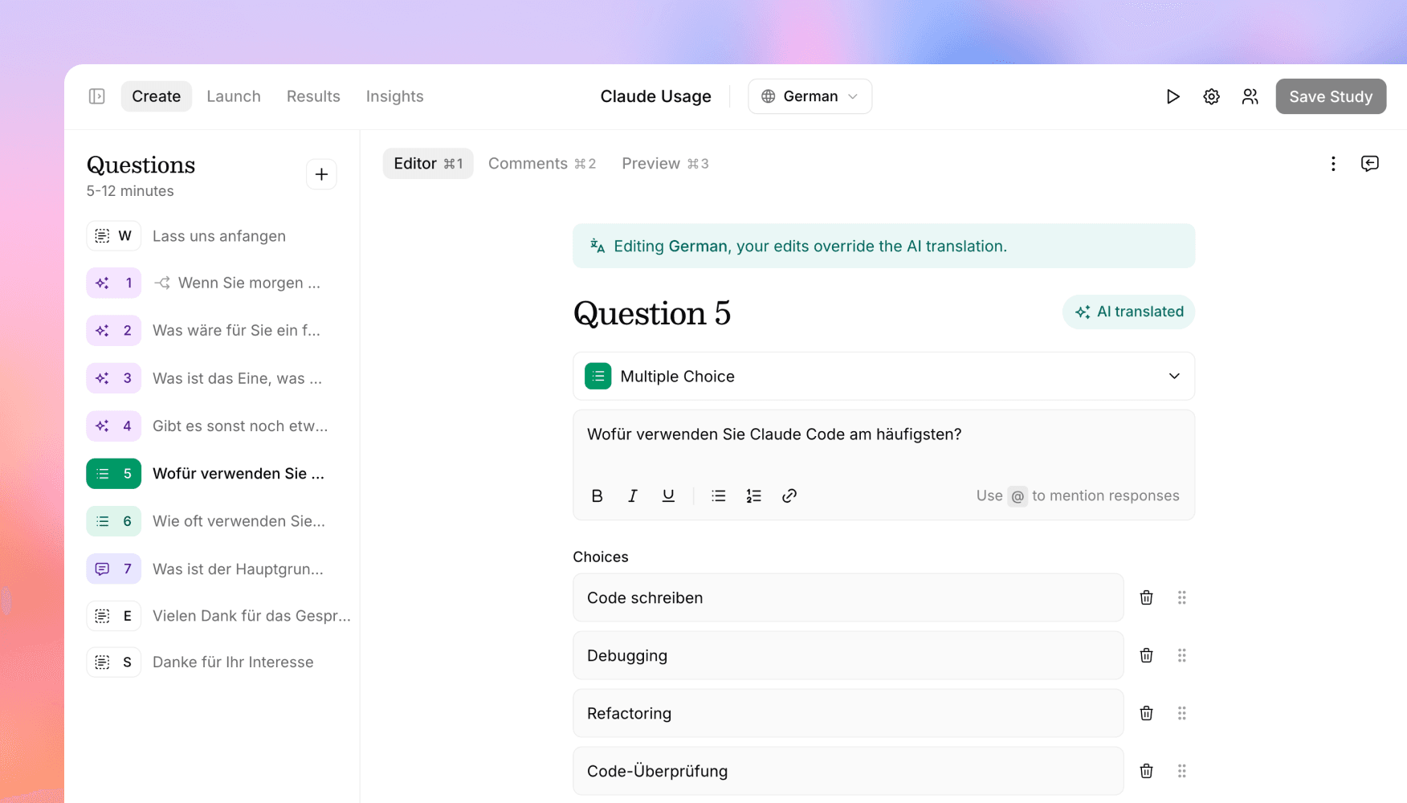Open study settings gear icon
This screenshot has width=1407, height=803.
[1211, 96]
